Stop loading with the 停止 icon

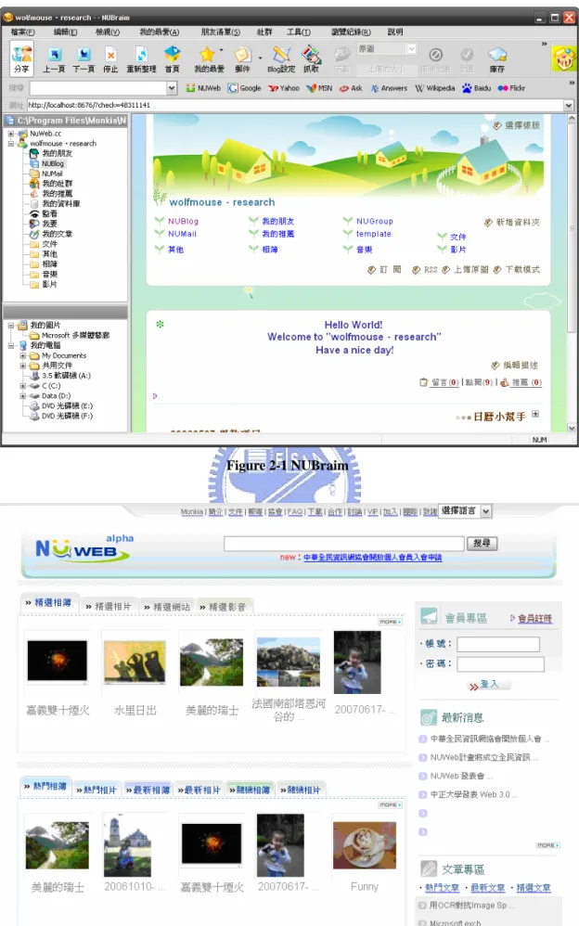[x=110, y=55]
